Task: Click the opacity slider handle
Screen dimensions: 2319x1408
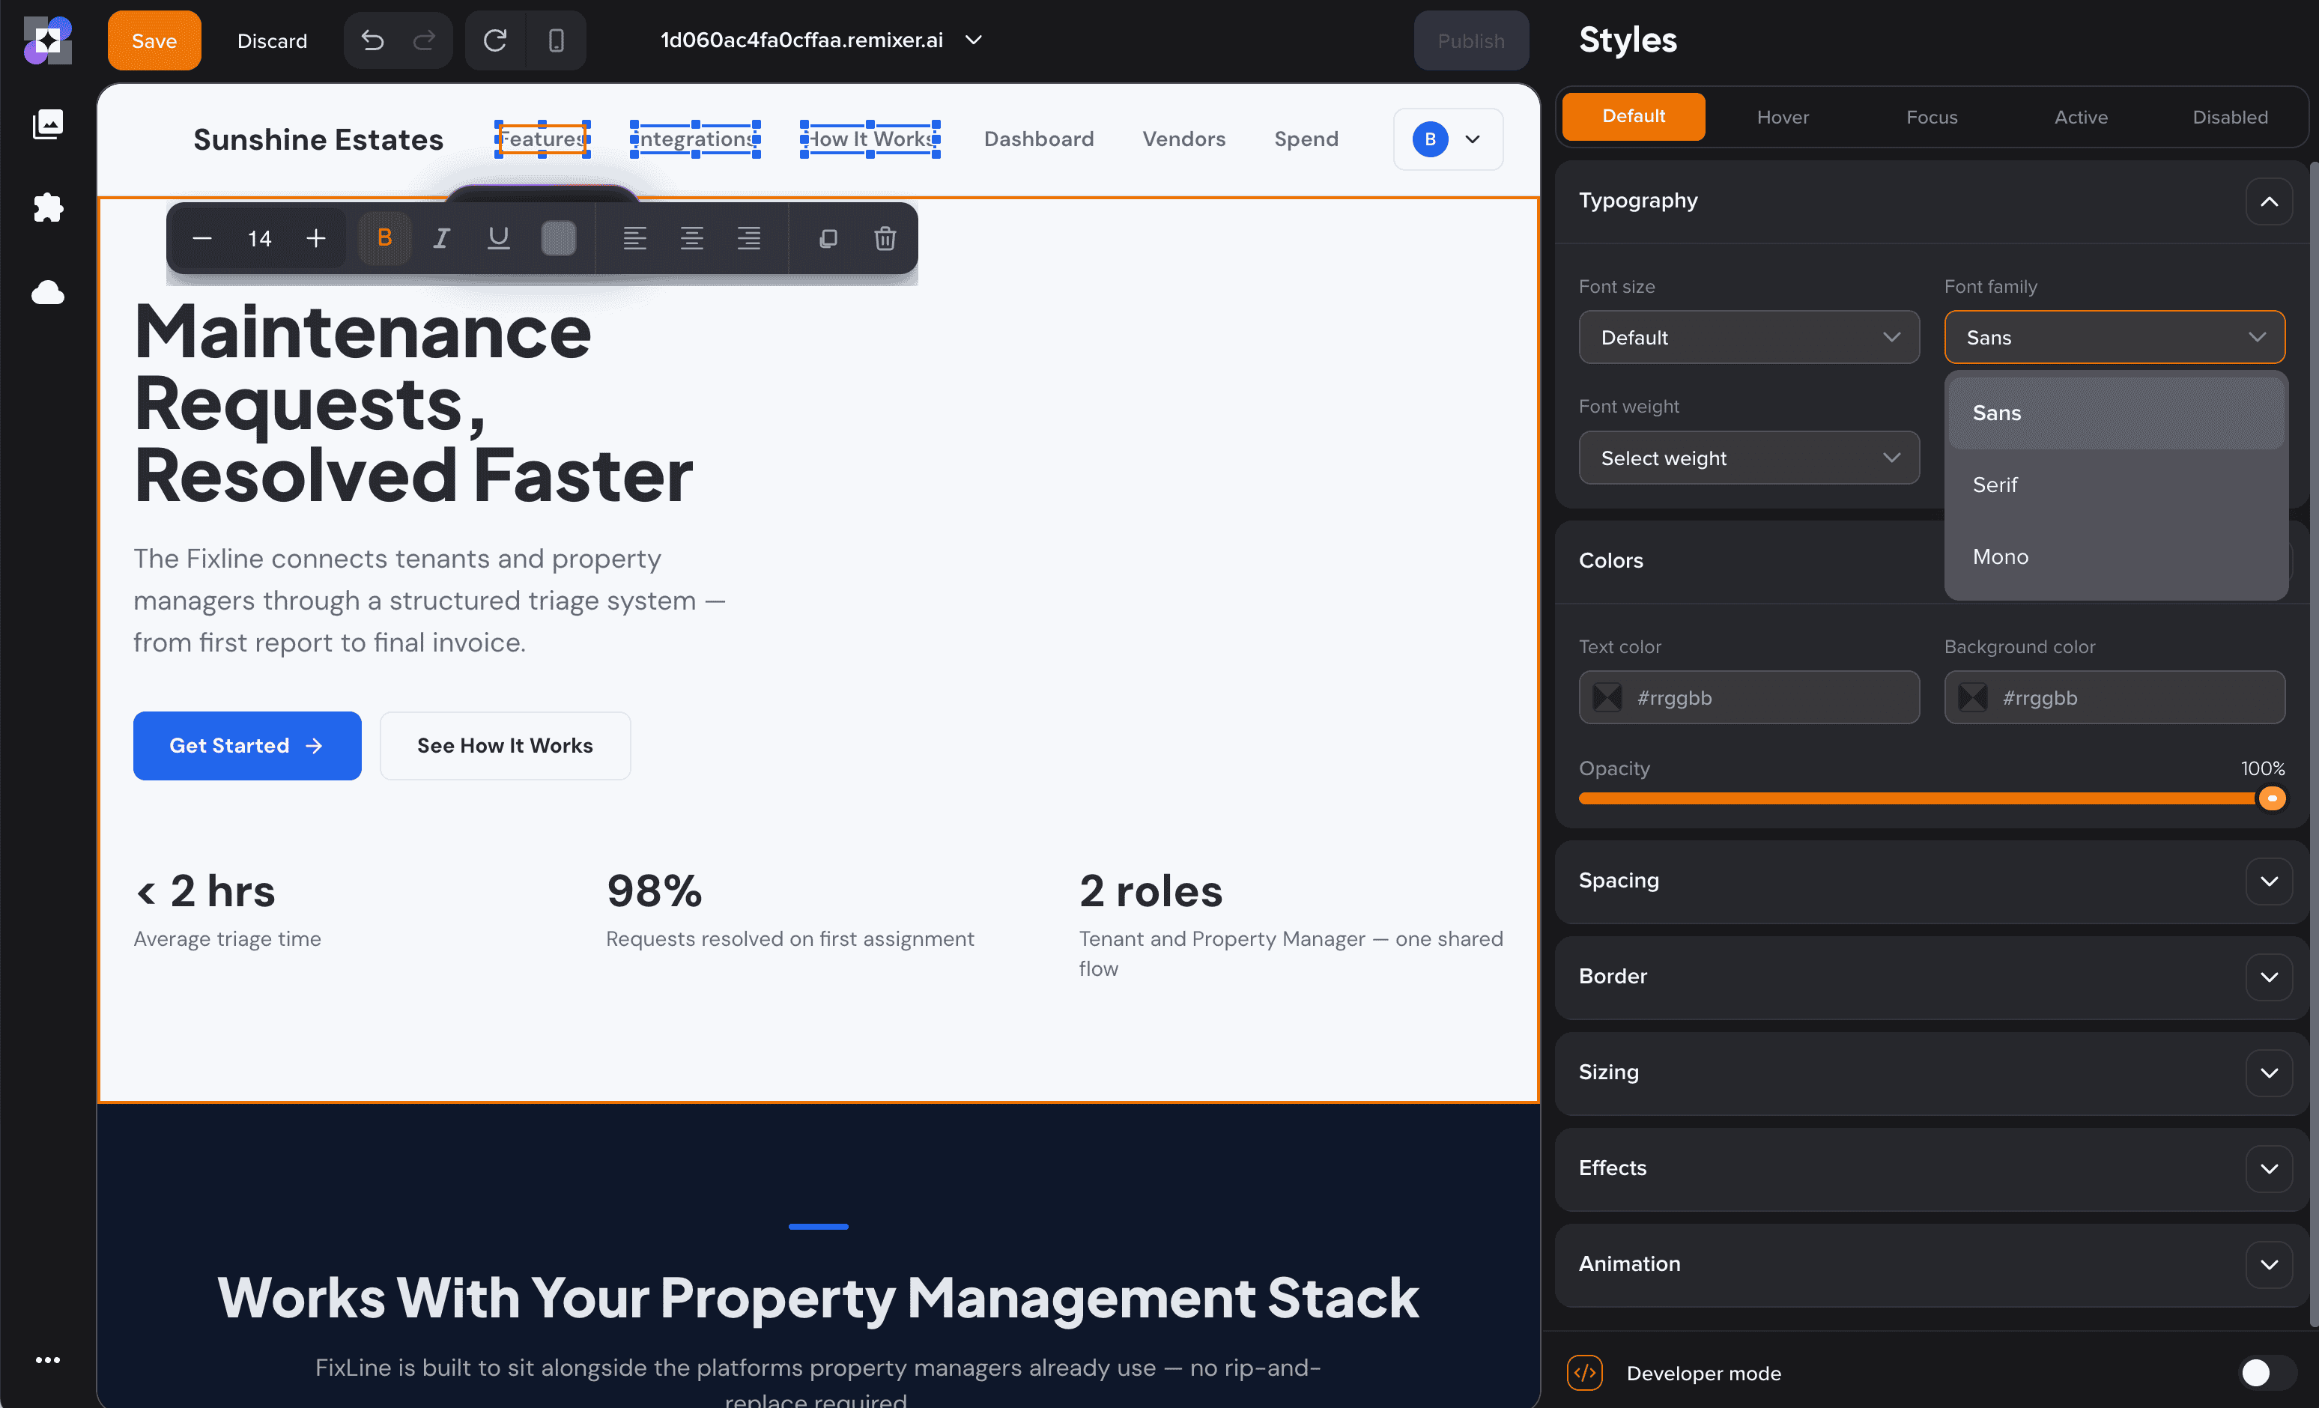Action: tap(2272, 798)
